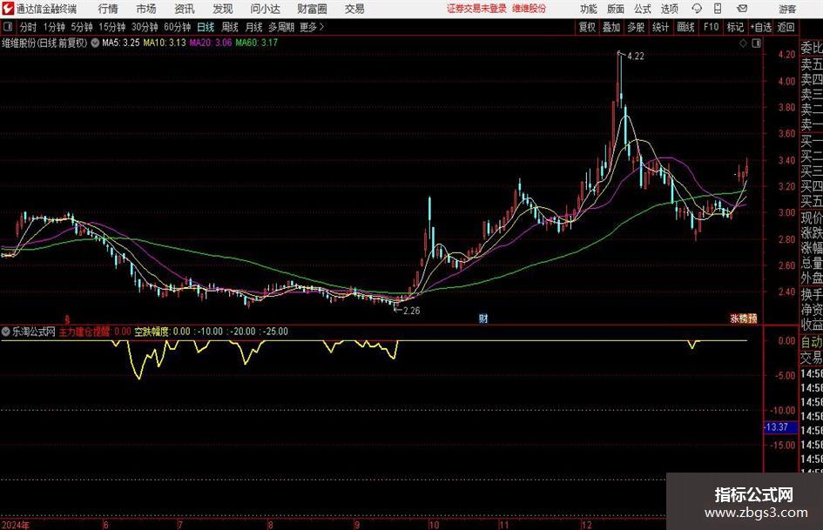Toggle the left sidebar panel icon

point(7,27)
